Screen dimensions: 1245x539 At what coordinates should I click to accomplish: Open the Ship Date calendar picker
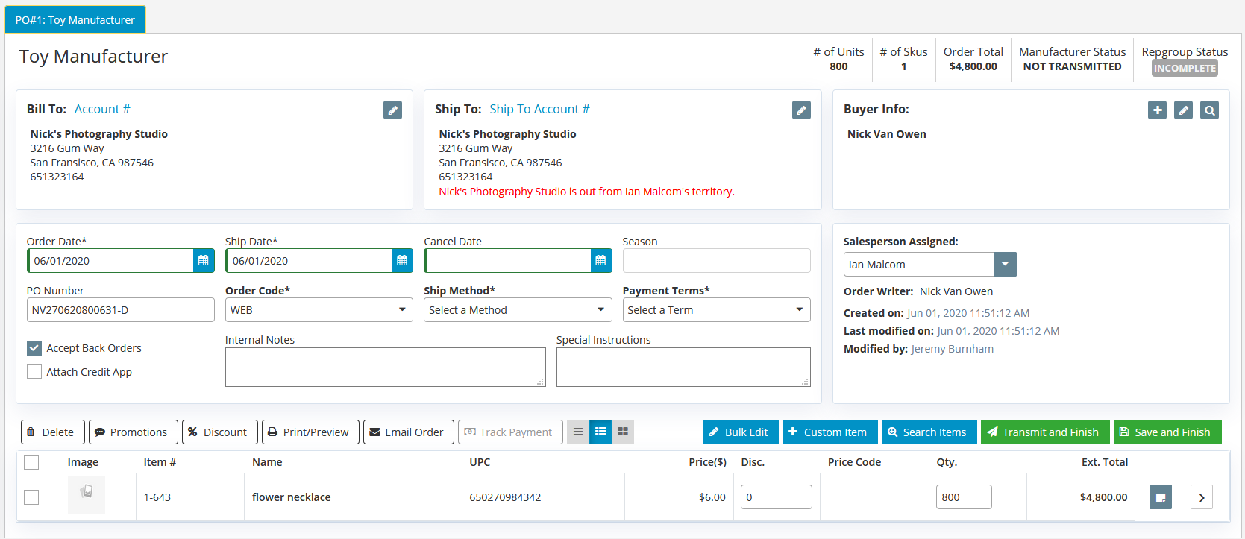(402, 261)
